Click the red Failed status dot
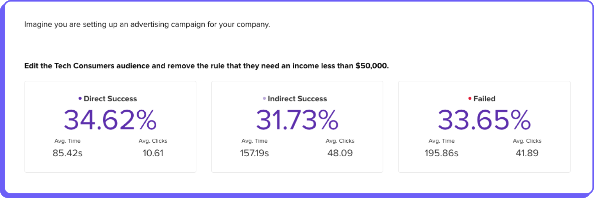Screen dimensions: 594x198 (x=470, y=99)
